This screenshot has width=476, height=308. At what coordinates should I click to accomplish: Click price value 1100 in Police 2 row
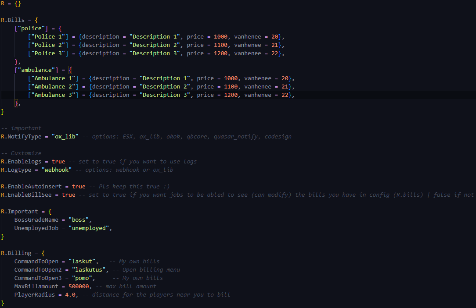tap(220, 45)
